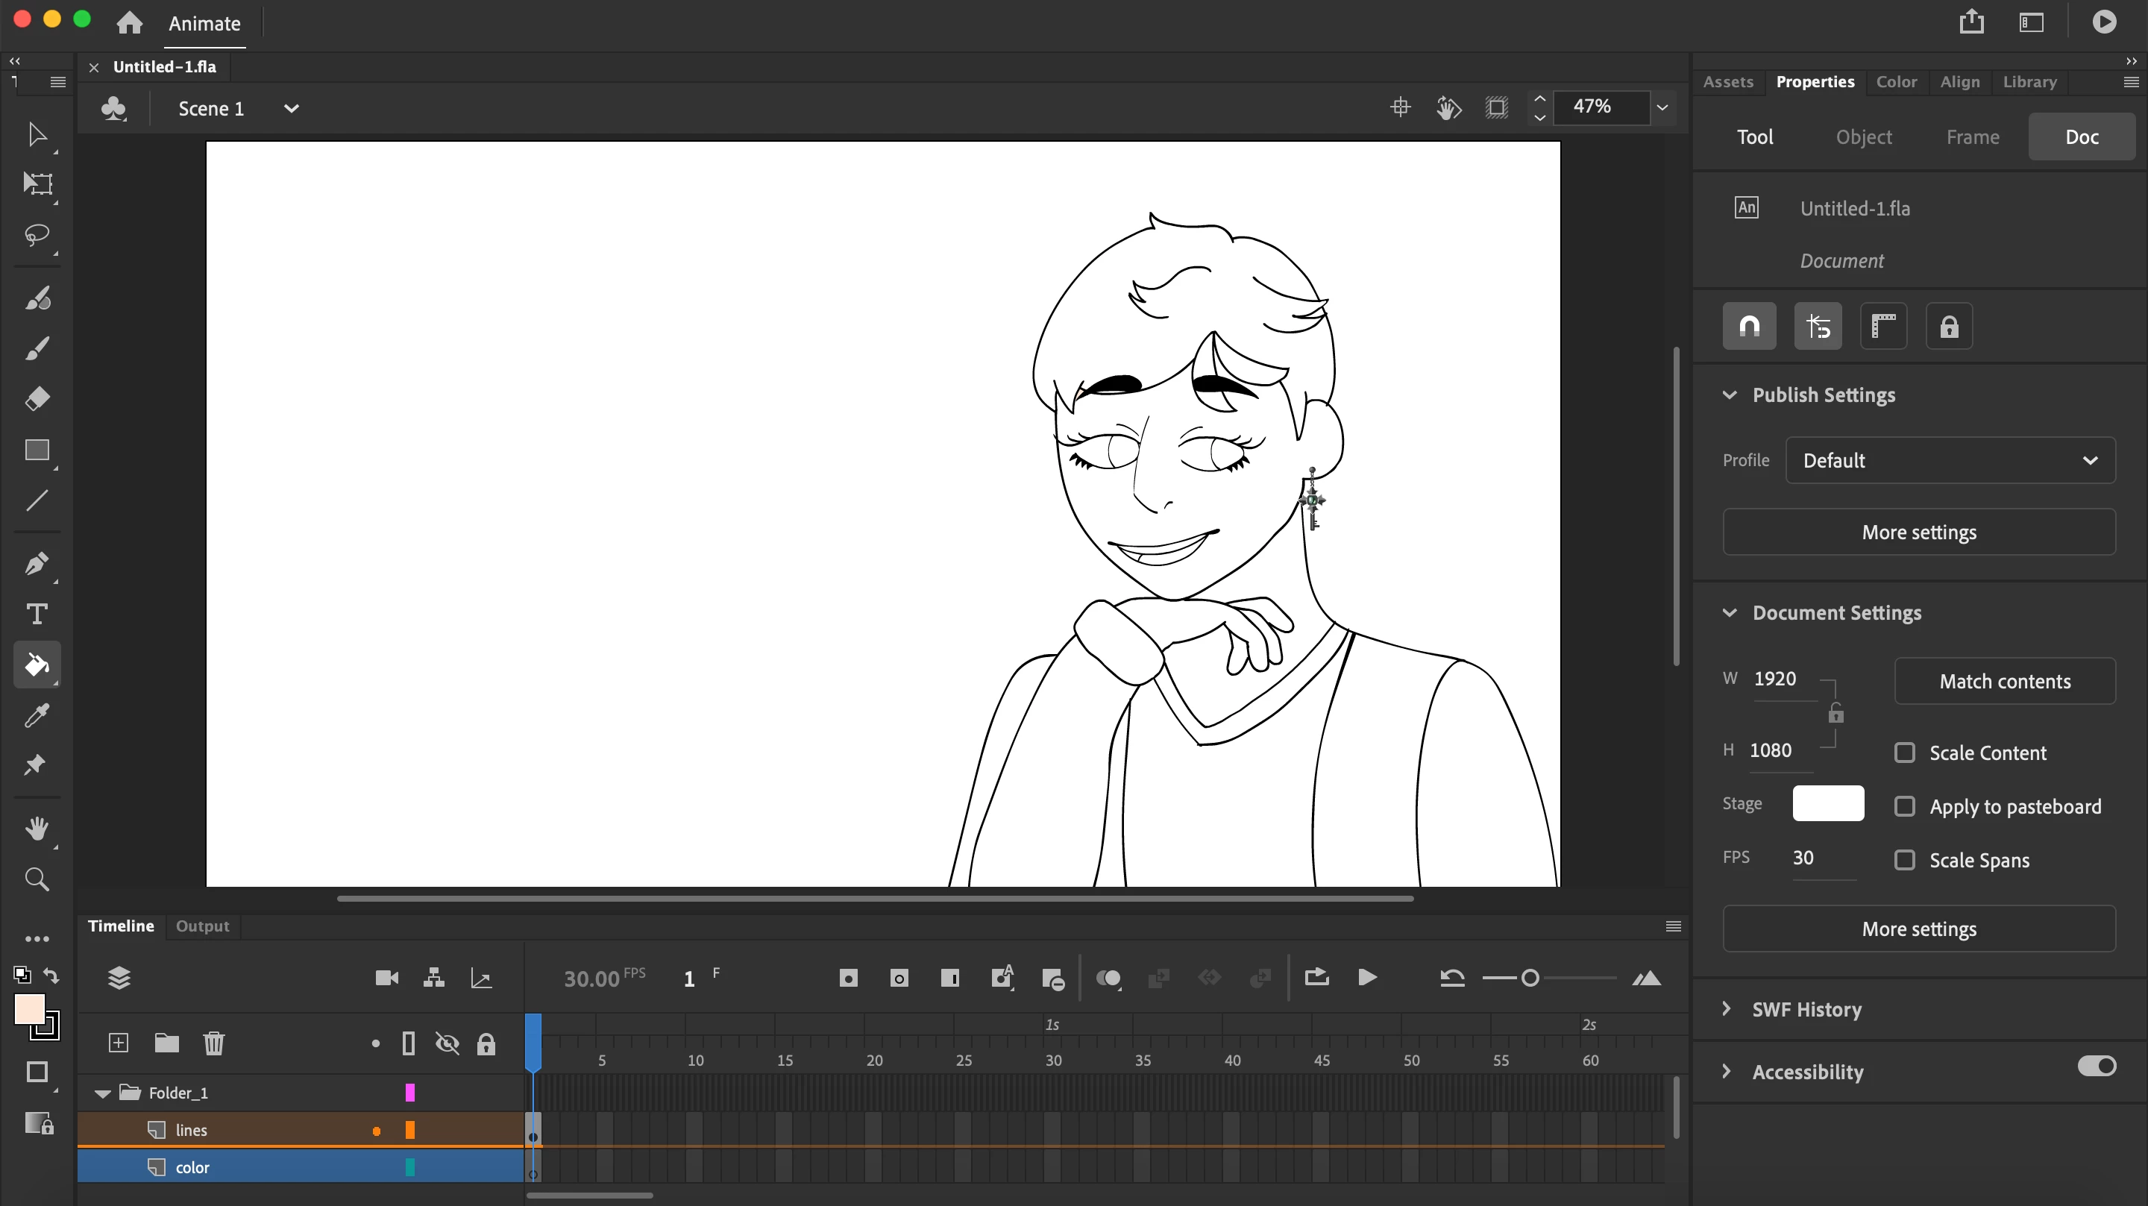Pick the Eyedropper tool

[x=37, y=715]
